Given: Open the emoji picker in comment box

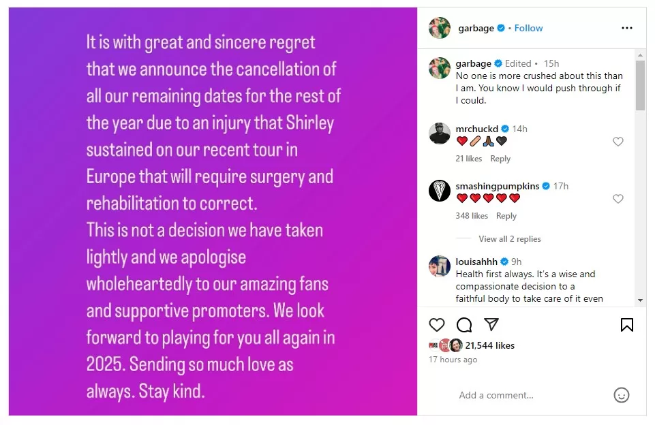Looking at the screenshot, I should point(621,395).
